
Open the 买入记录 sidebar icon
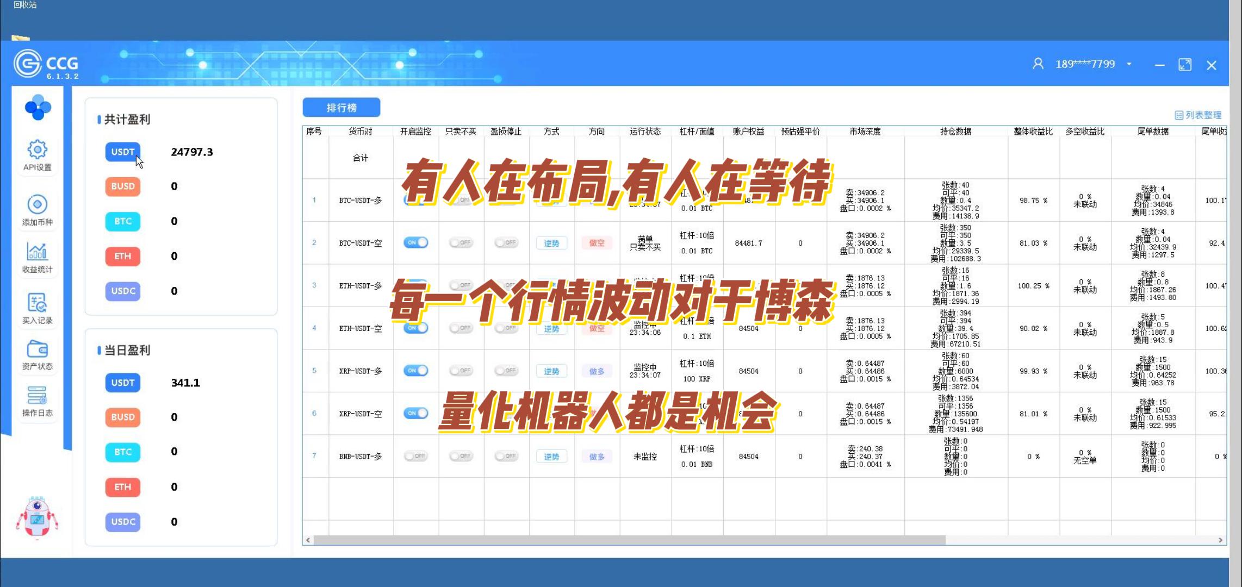(37, 303)
